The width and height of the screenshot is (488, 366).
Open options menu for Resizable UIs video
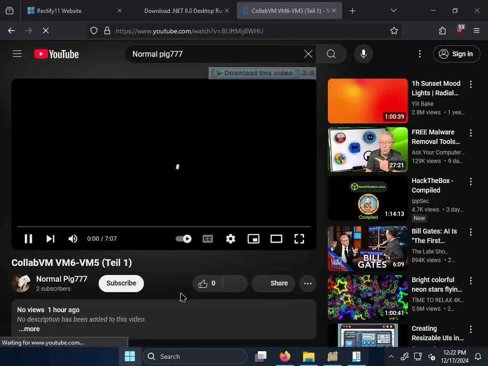point(470,329)
